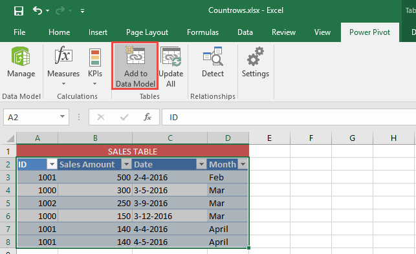Viewport: 416px width, 254px height.
Task: Go to the Formulas tab
Action: click(203, 32)
